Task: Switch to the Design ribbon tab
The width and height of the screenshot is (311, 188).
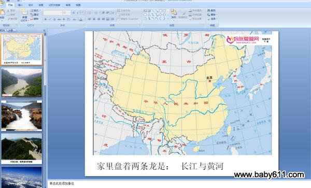Action: (x=31, y=5)
